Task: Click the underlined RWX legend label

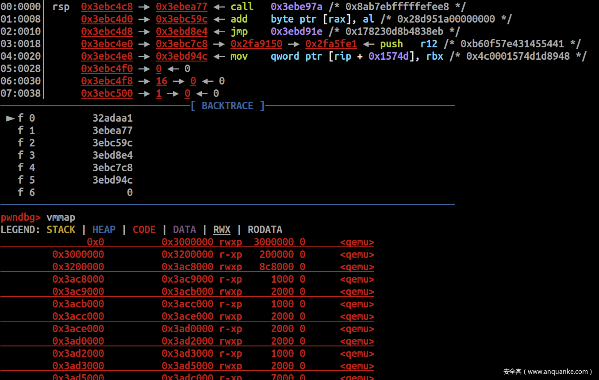Action: pyautogui.click(x=222, y=230)
